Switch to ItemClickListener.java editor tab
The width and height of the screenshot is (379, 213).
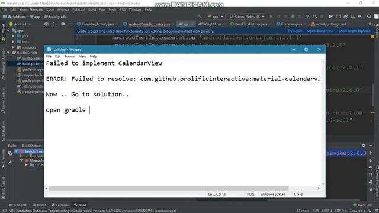pyautogui.click(x=250, y=24)
